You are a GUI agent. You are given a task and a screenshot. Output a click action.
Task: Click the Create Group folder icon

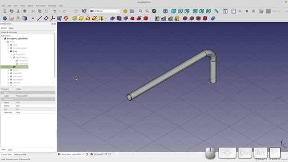click(132, 11)
